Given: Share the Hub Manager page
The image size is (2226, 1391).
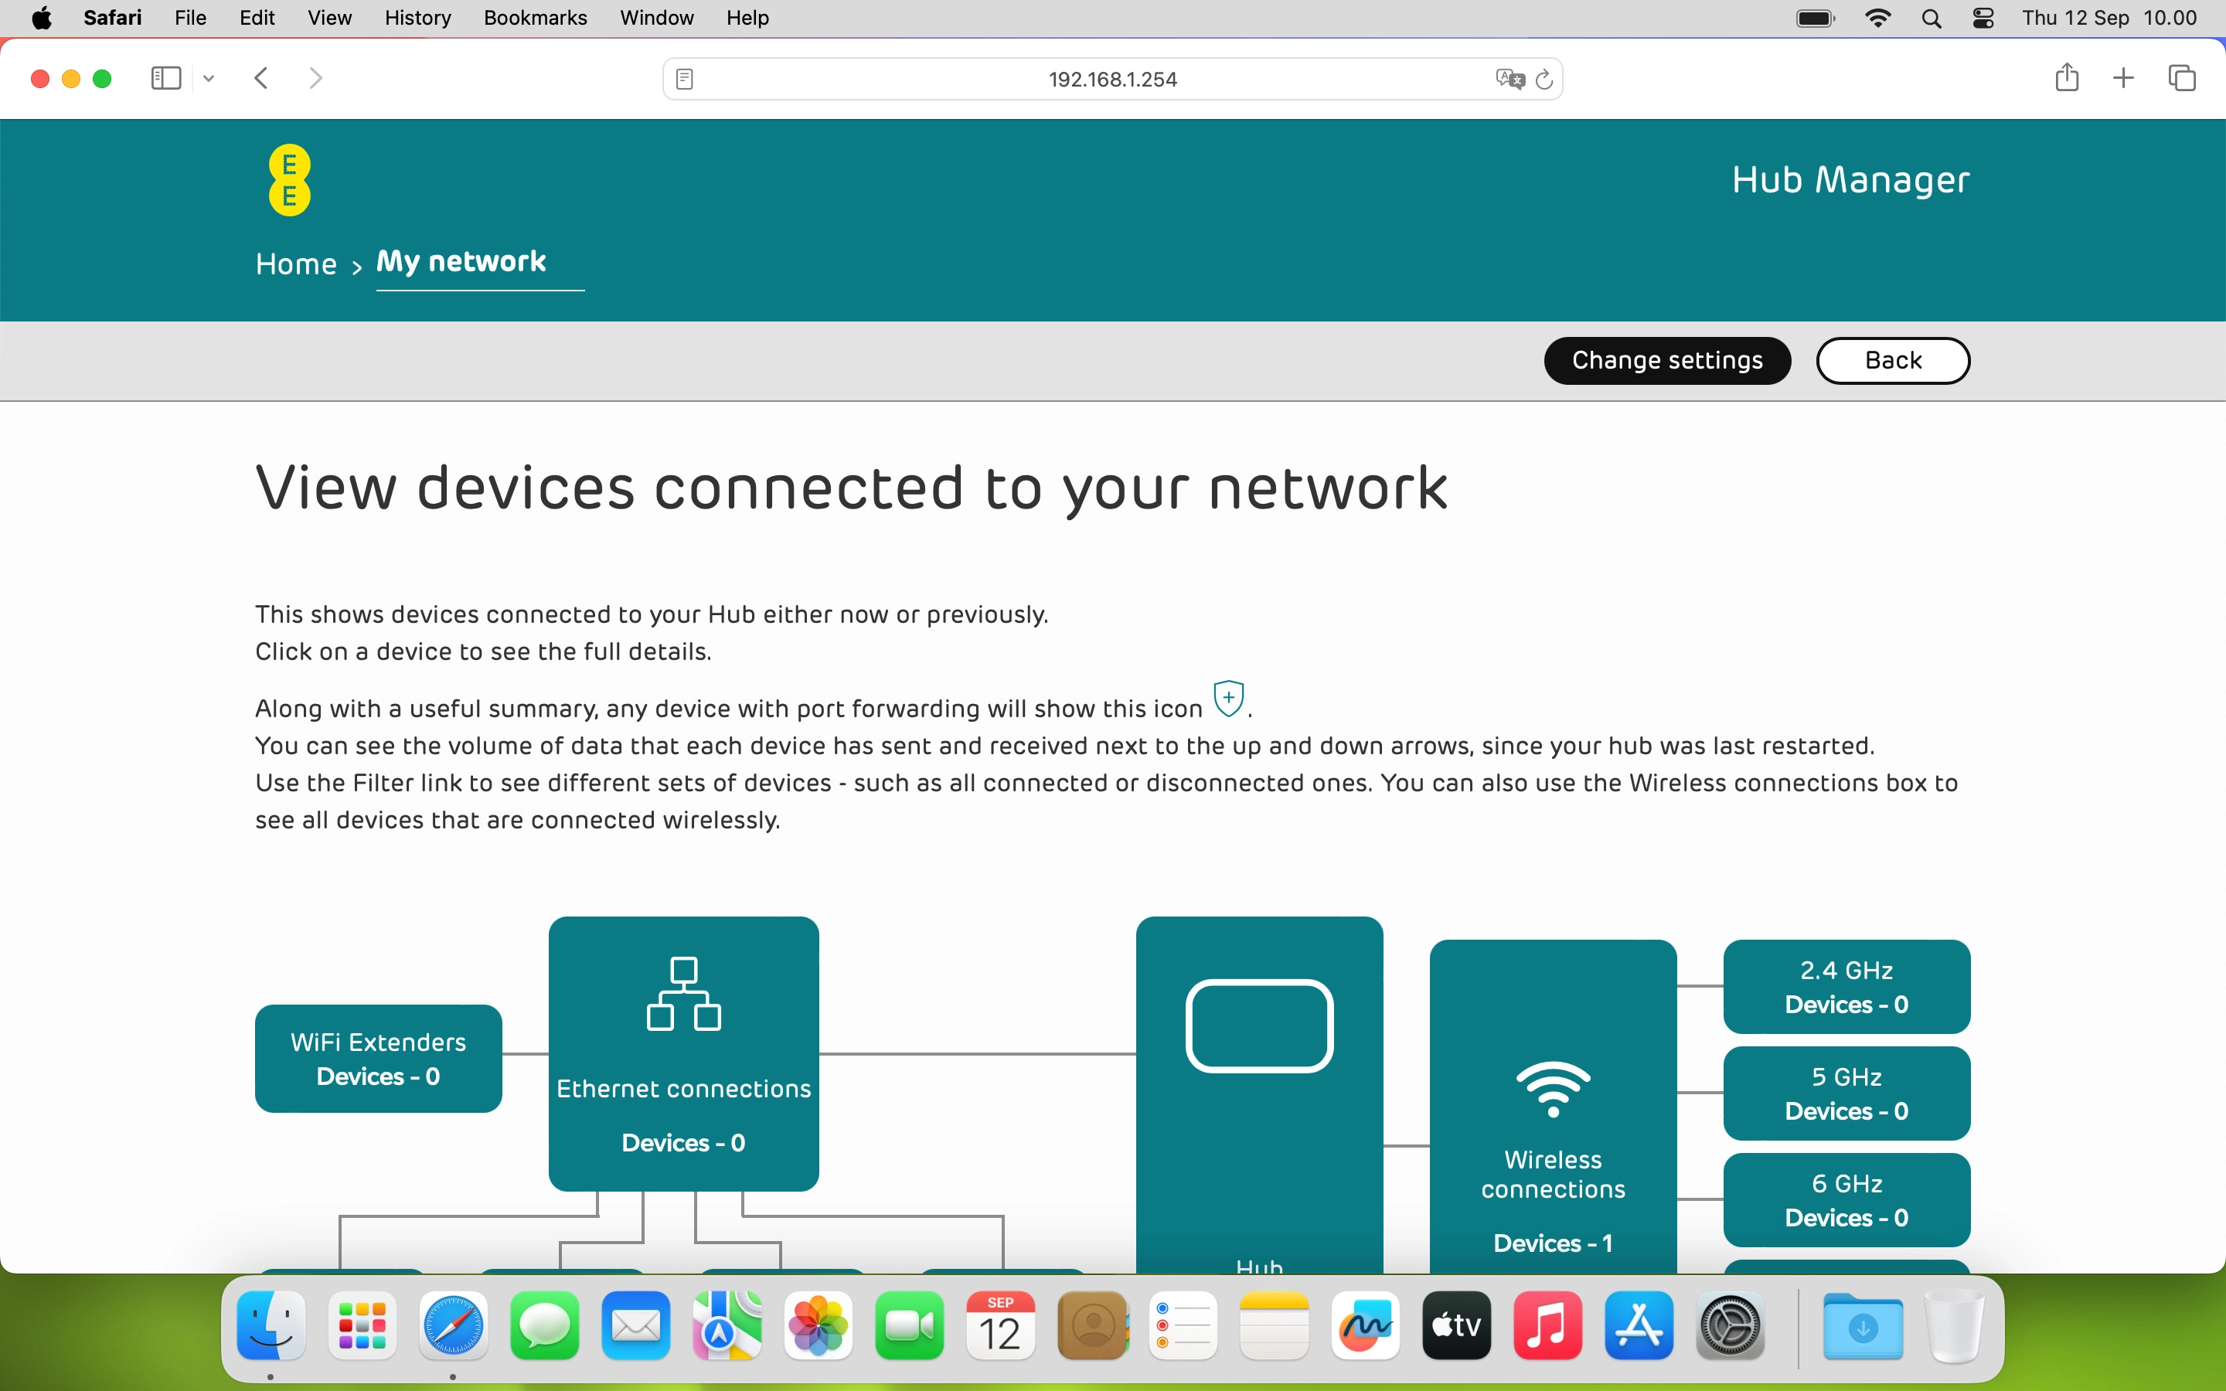Looking at the screenshot, I should pyautogui.click(x=2067, y=77).
